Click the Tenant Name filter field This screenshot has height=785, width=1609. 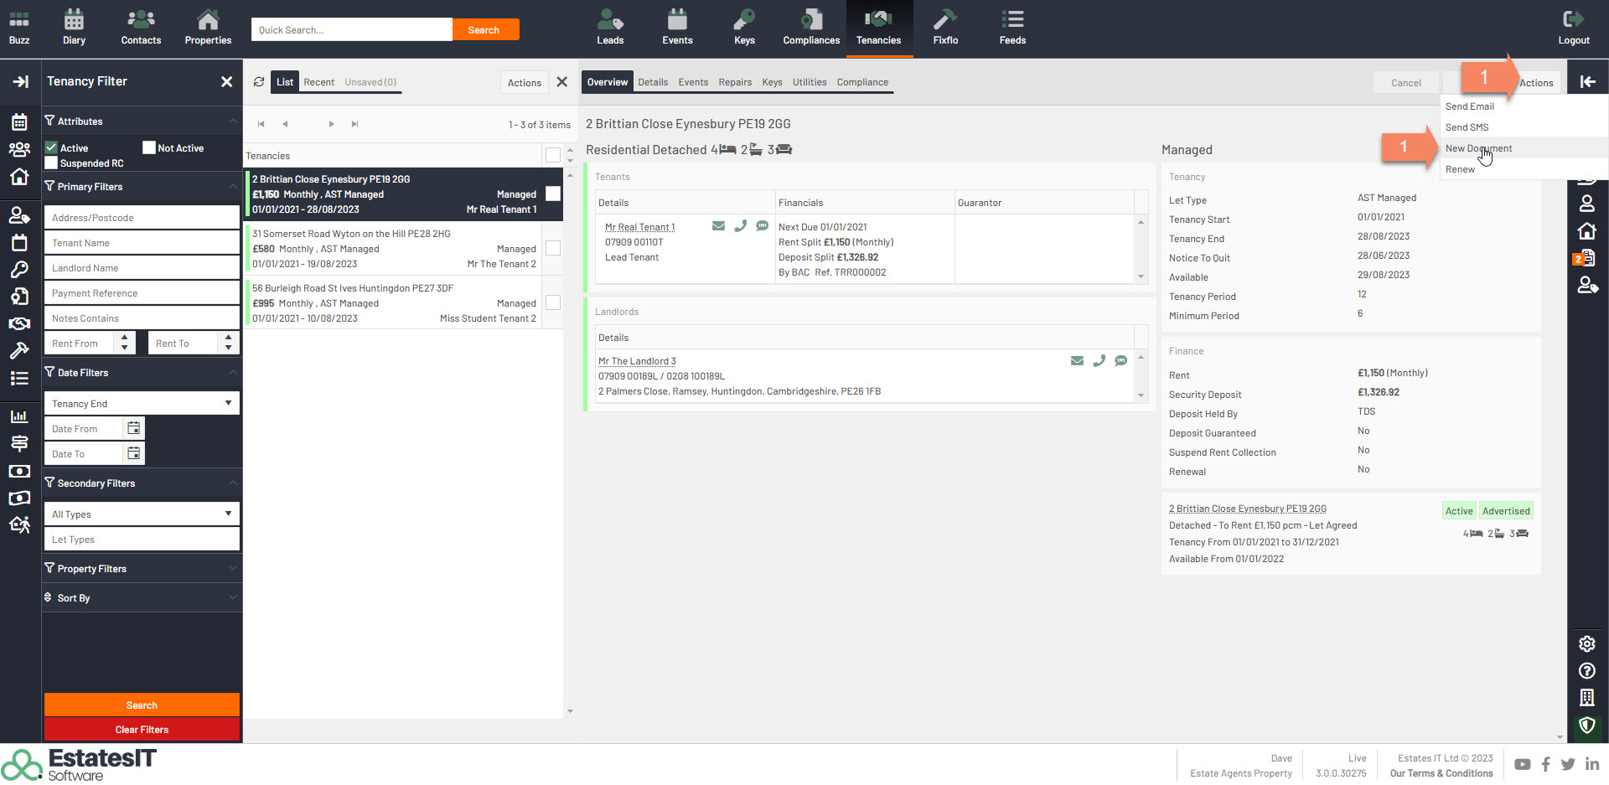click(141, 243)
